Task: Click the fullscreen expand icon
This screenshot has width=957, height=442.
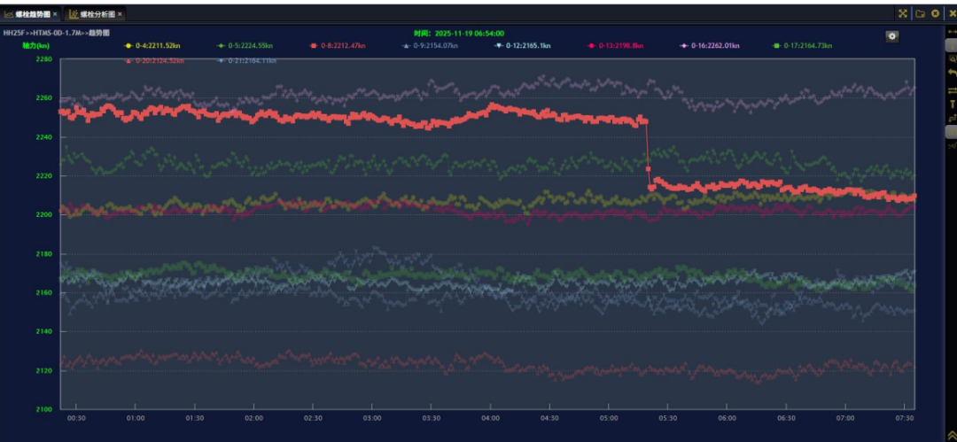Action: (903, 14)
